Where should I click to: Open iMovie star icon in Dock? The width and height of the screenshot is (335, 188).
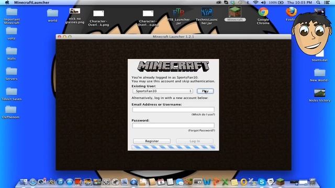coord(51,182)
